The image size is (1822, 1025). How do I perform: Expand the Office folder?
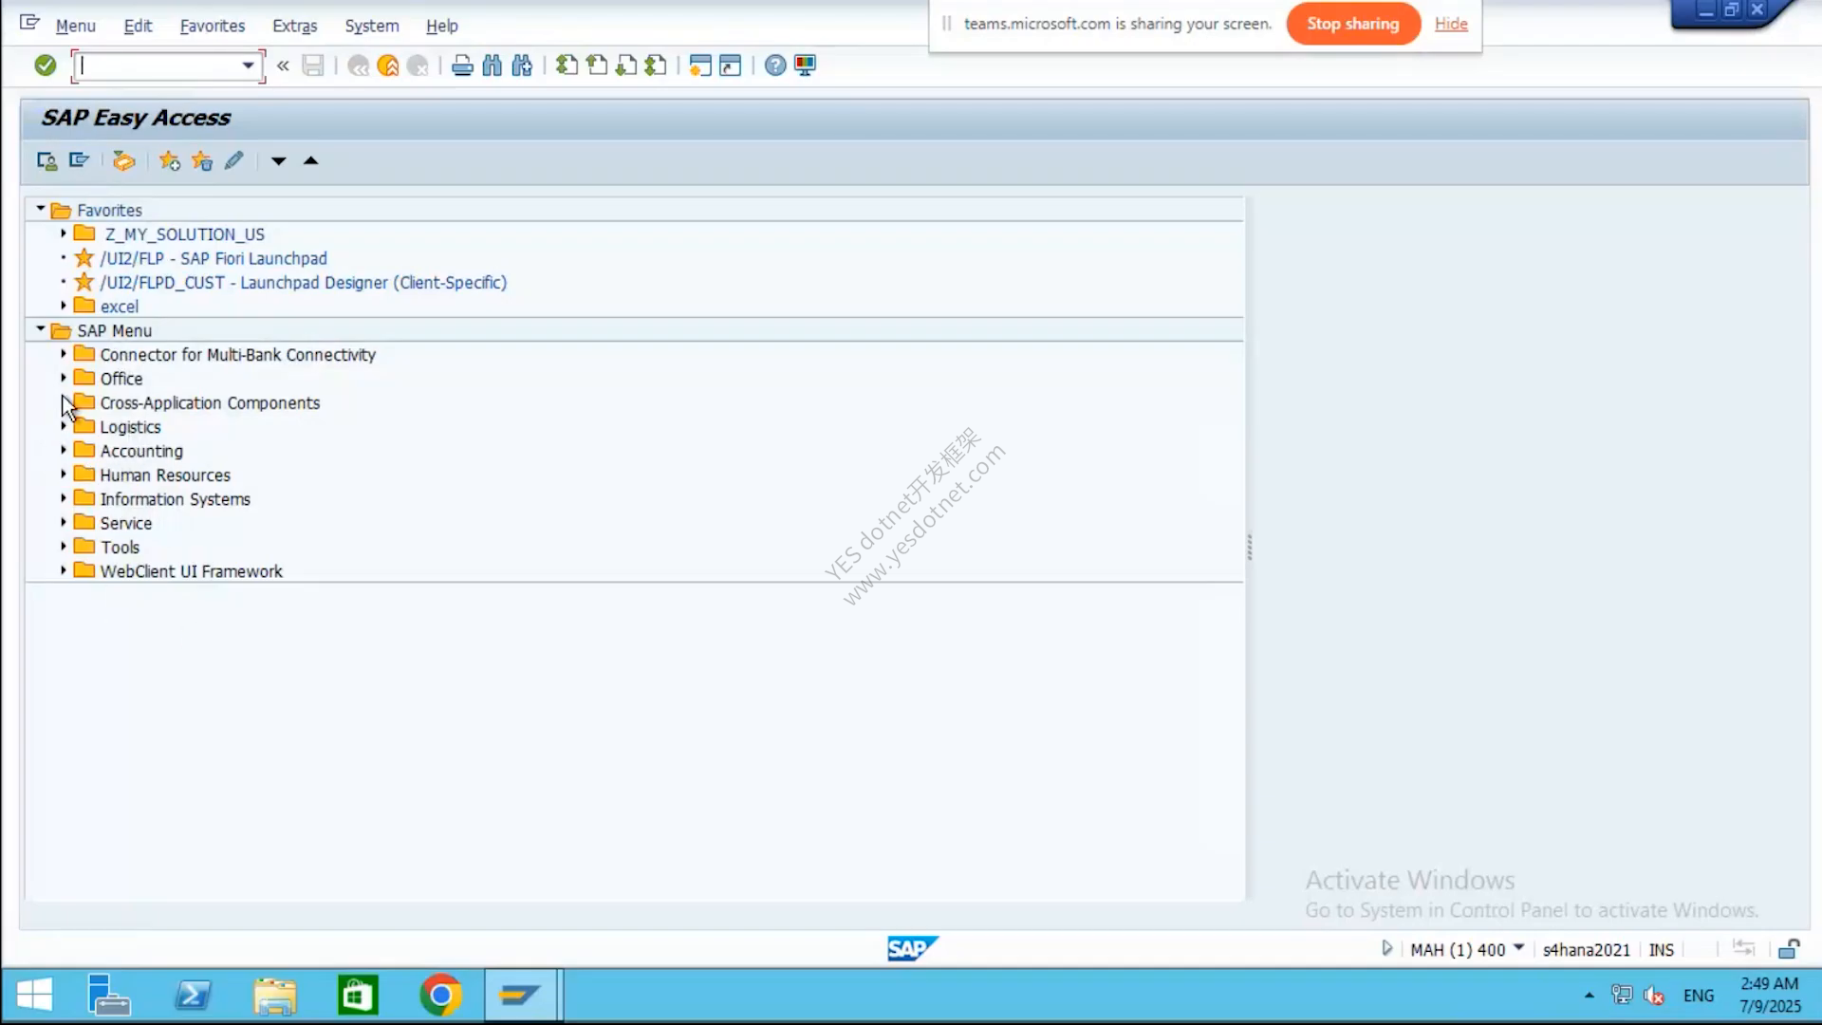[x=64, y=378]
